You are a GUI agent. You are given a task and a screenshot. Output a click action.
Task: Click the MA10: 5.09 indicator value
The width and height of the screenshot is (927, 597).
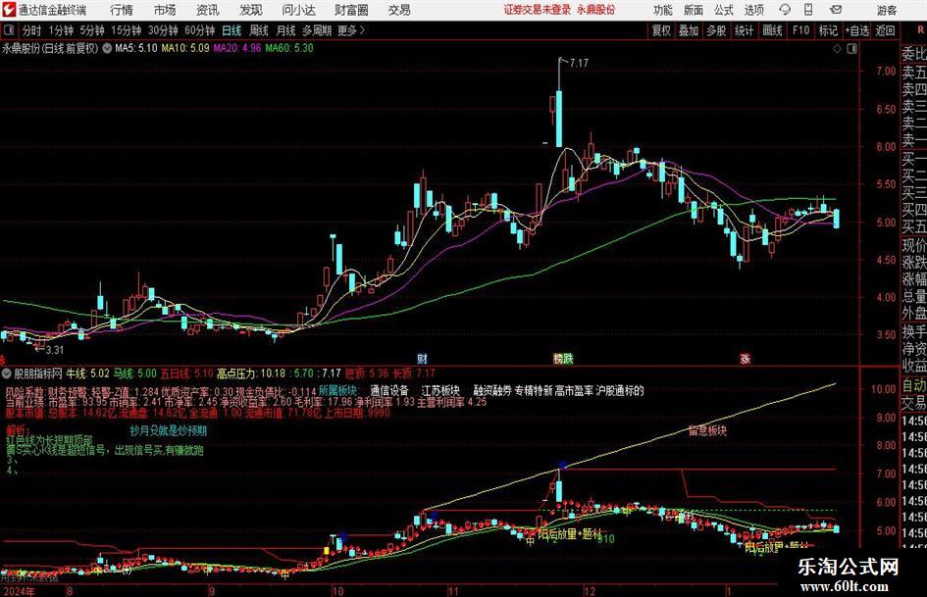[185, 48]
